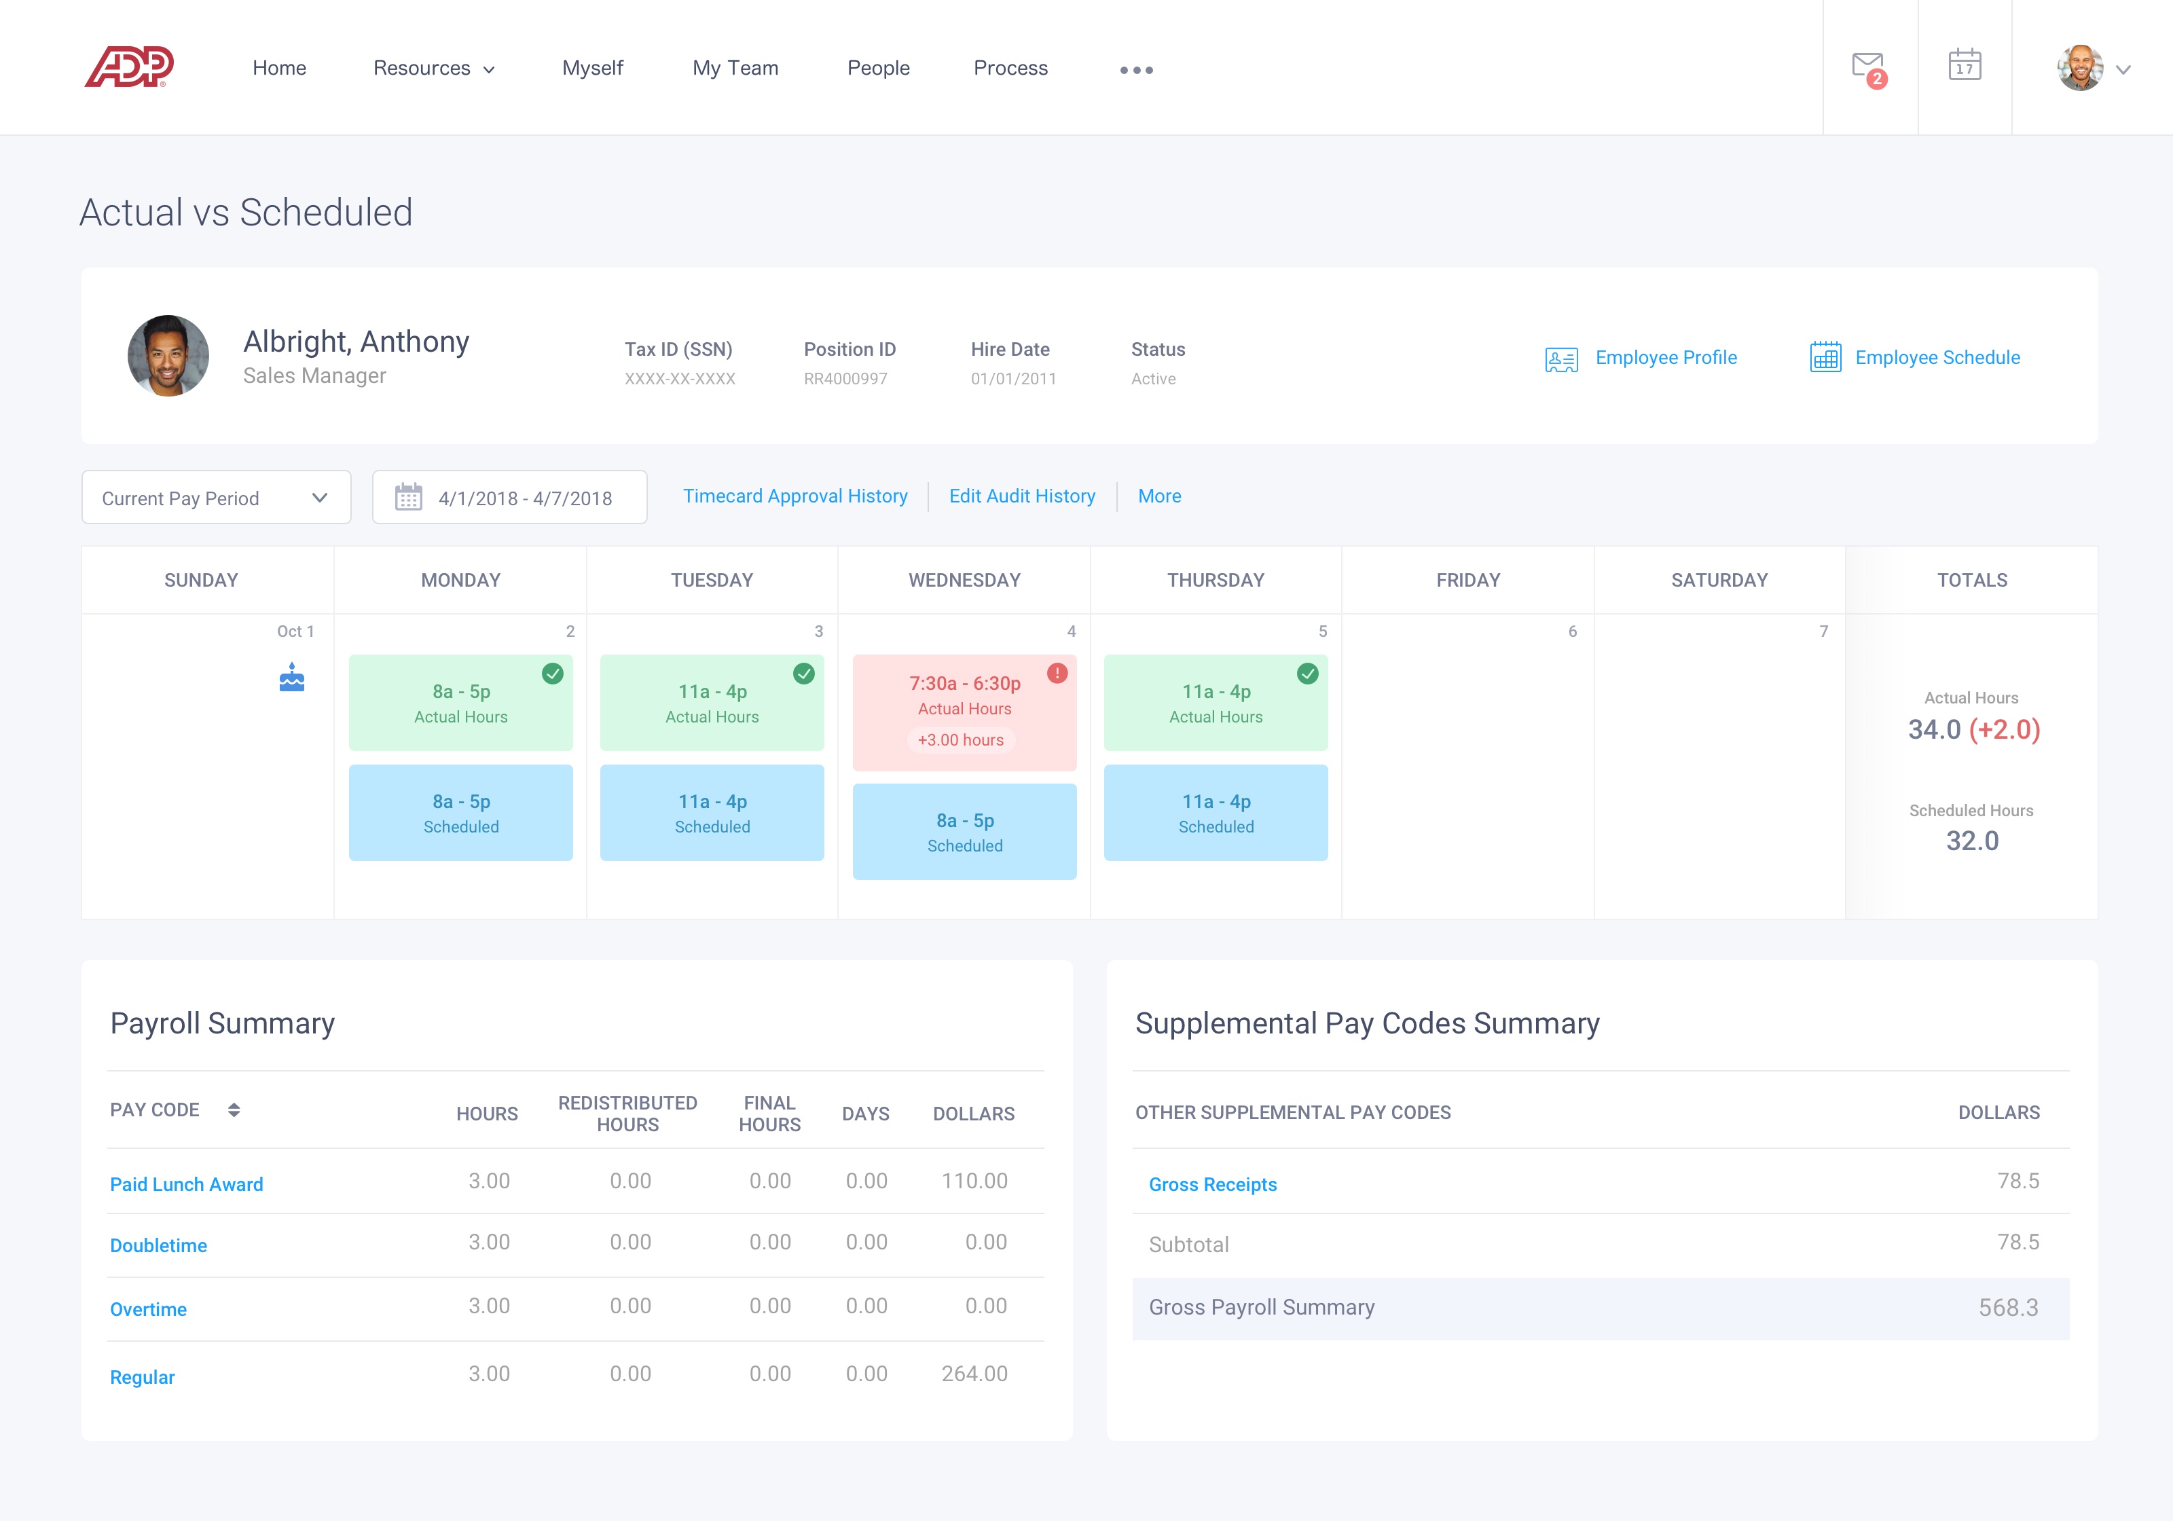The height and width of the screenshot is (1521, 2173).
Task: Click the Employee Profile card icon
Action: [x=1560, y=359]
